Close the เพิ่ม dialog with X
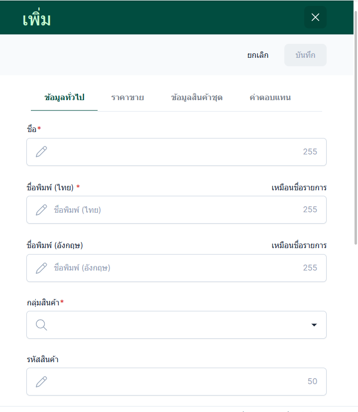The image size is (358, 412). coord(315,17)
